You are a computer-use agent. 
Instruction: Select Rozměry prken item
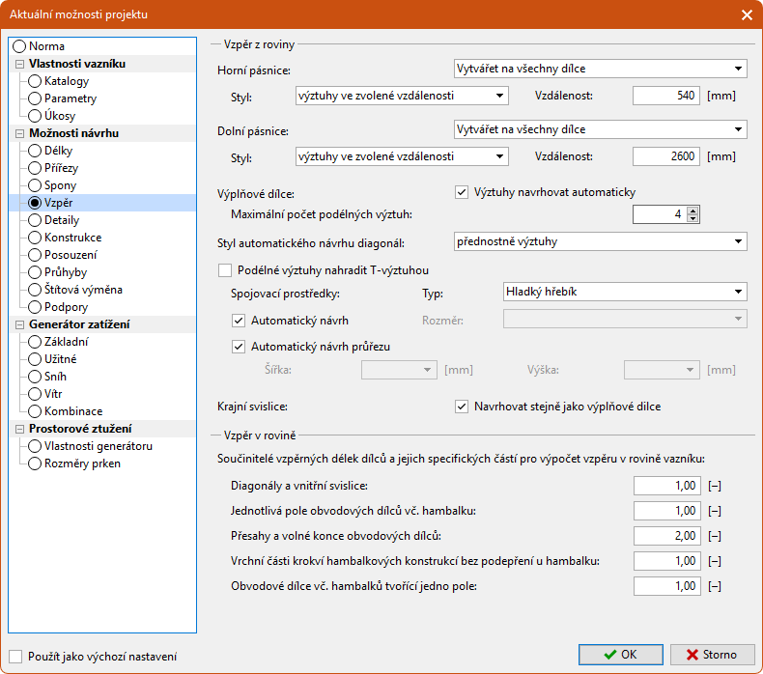[x=82, y=463]
